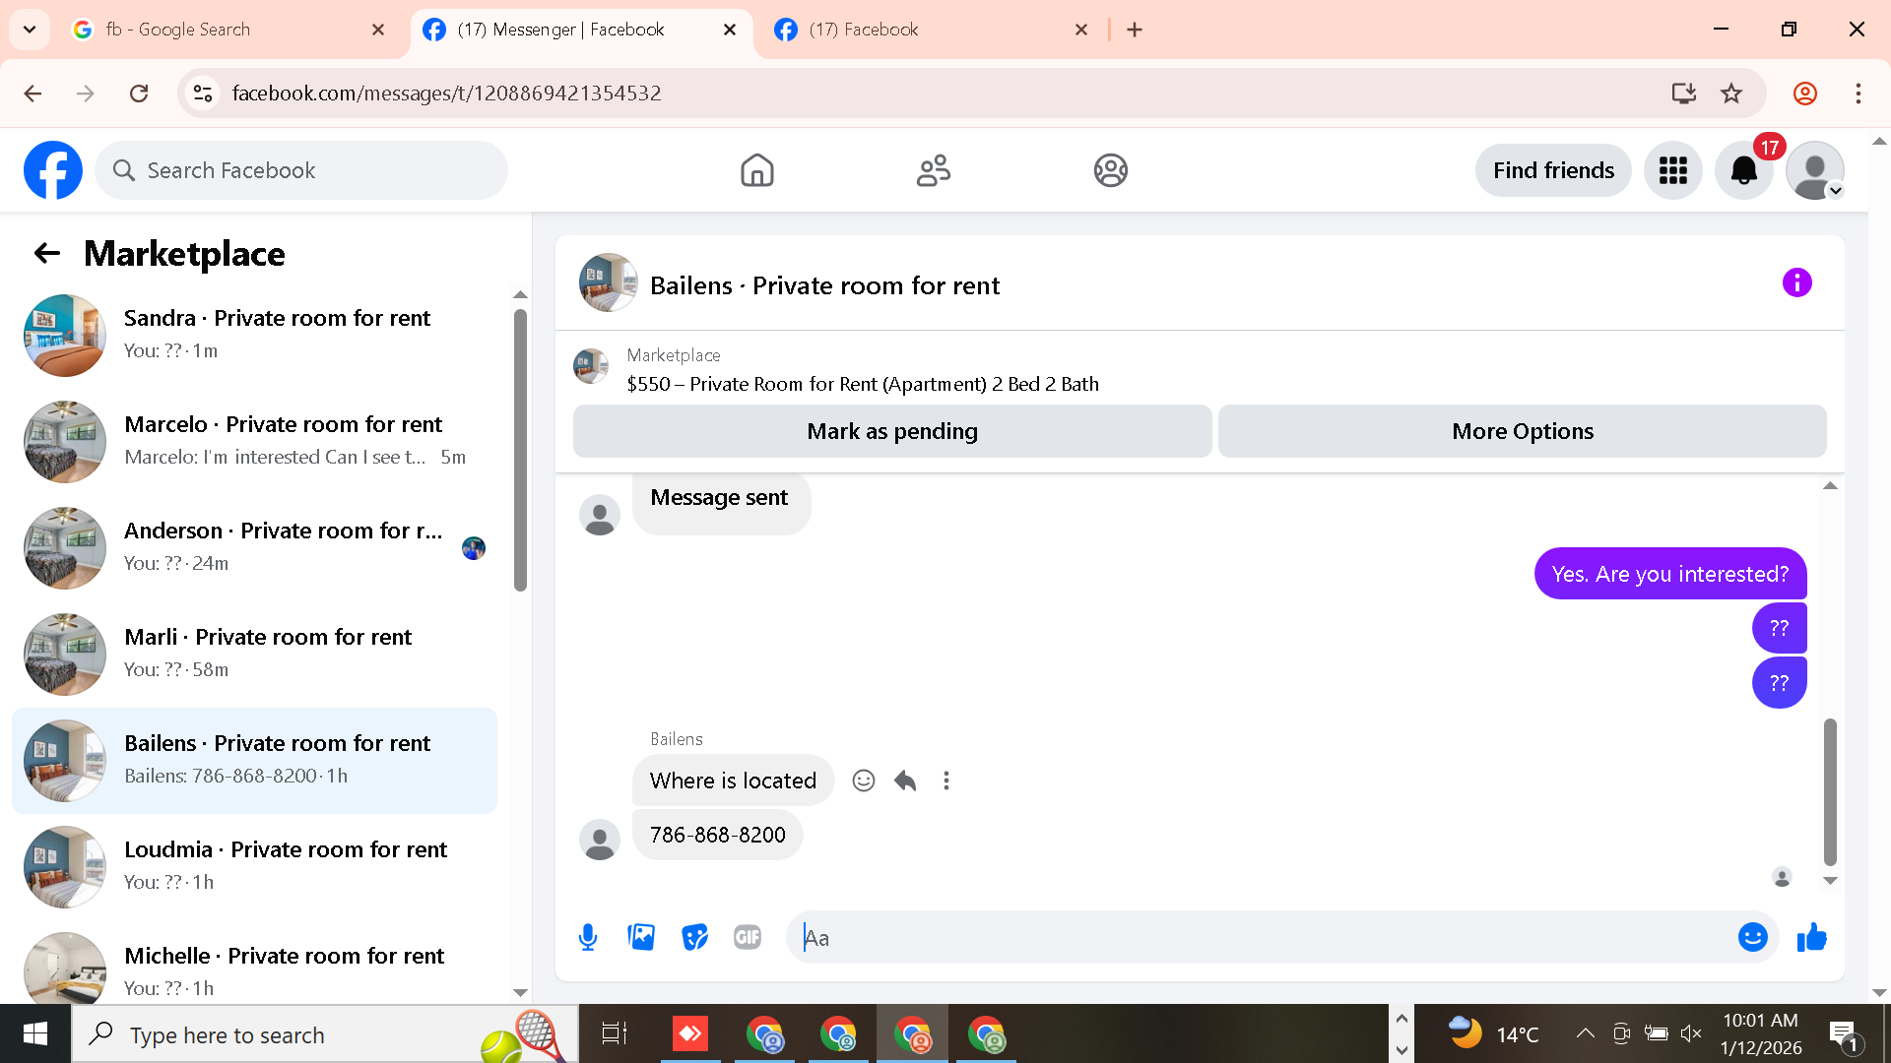
Task: Attach a photo using the image icon
Action: click(641, 937)
